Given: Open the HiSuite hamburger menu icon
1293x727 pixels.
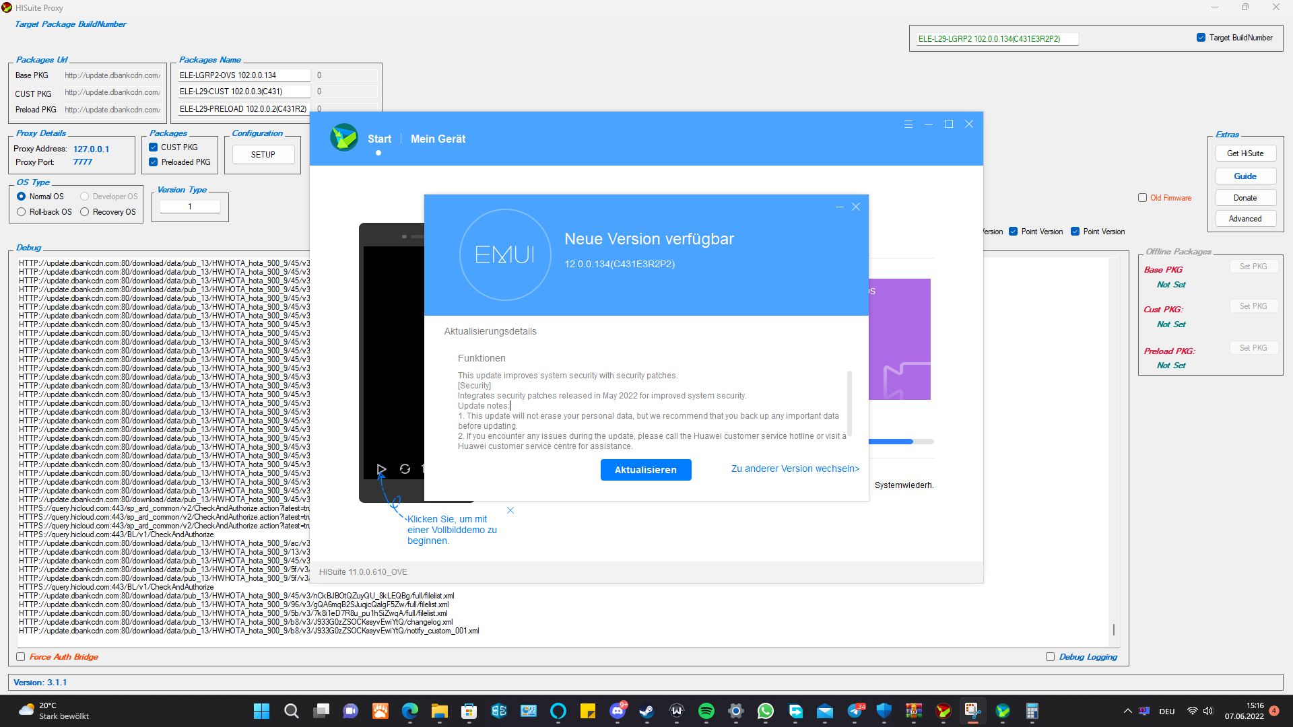Looking at the screenshot, I should pyautogui.click(x=908, y=124).
